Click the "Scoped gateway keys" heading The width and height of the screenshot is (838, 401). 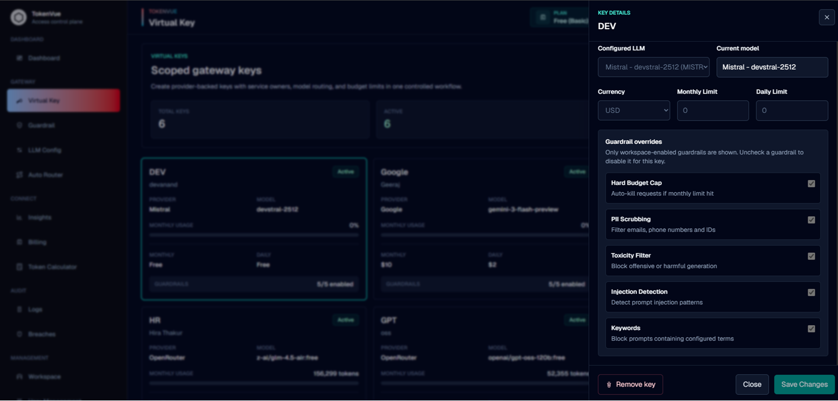(x=207, y=71)
